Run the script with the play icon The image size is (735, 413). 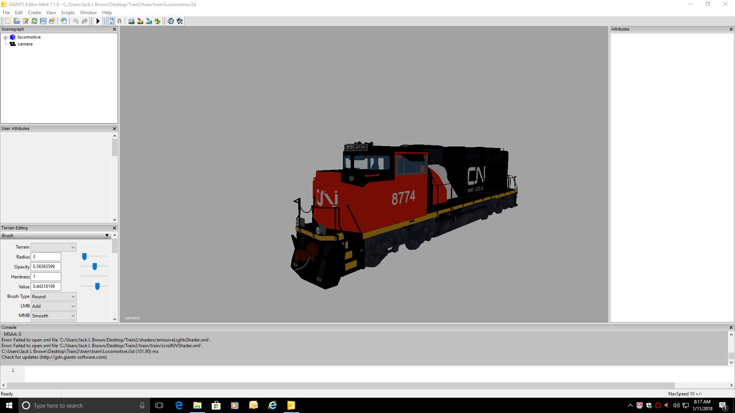(x=98, y=21)
